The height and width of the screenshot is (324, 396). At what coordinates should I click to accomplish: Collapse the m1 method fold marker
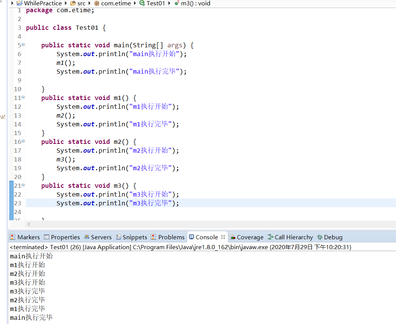23,97
